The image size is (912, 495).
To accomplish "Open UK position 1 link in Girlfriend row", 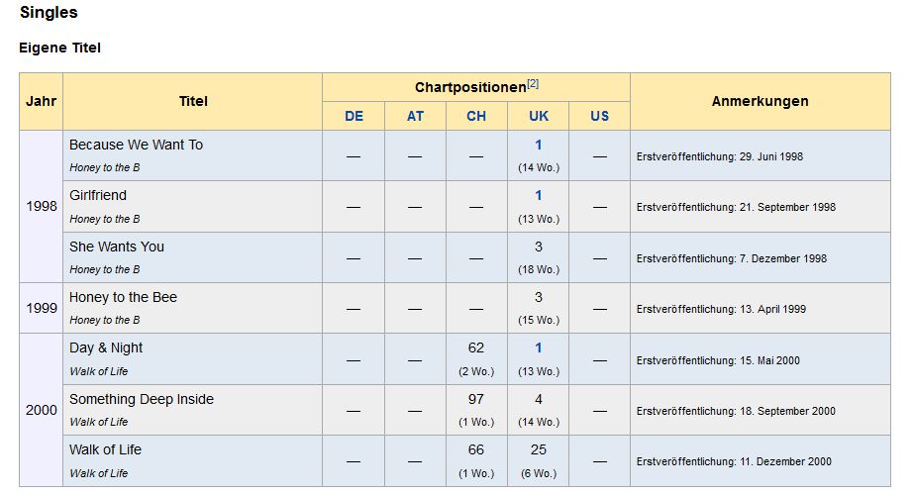I will (x=539, y=195).
